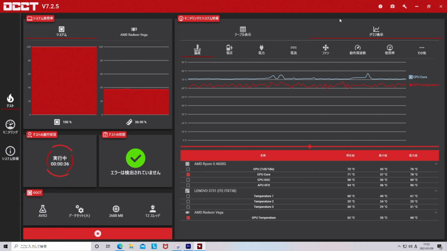The image size is (447, 251).
Task: Toggle the APU GFX checkbox
Action: pyautogui.click(x=188, y=185)
